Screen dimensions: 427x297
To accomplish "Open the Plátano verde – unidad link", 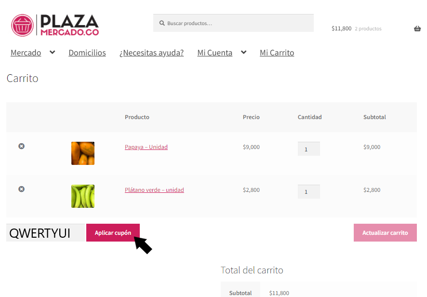I will pyautogui.click(x=154, y=190).
